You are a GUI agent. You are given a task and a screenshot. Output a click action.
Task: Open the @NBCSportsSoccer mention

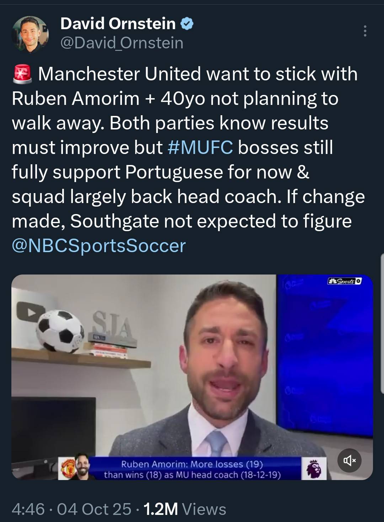pyautogui.click(x=99, y=246)
